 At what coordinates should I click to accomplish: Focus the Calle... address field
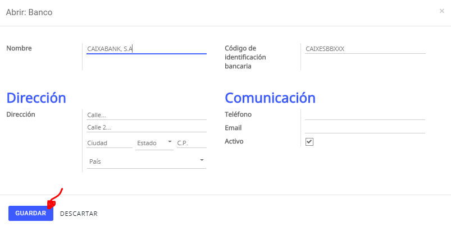click(147, 115)
